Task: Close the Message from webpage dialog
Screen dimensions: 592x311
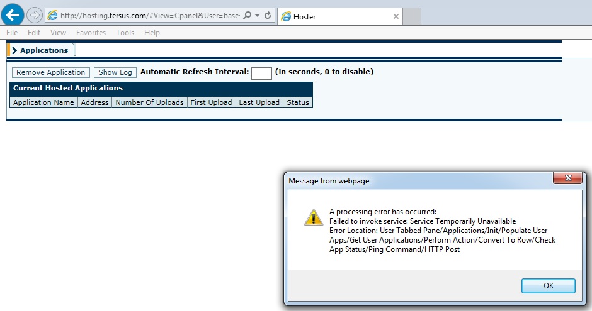Action: click(x=567, y=180)
